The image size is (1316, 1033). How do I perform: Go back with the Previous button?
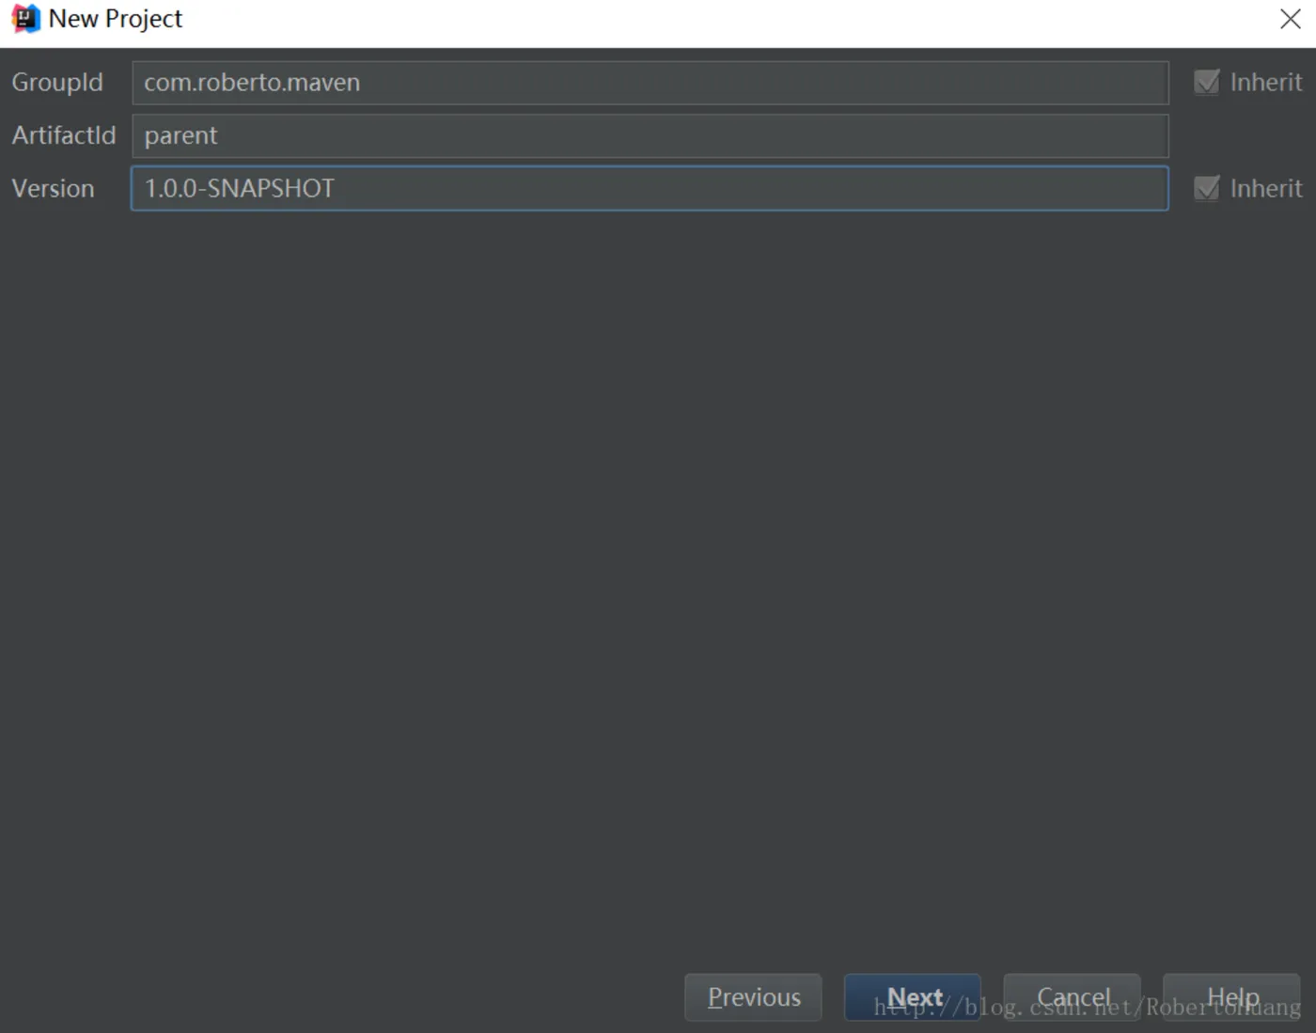tap(754, 997)
